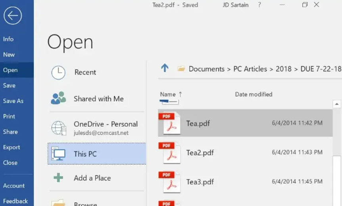Click Tea.pdf date 6/4/2014 11:42 PM
This screenshot has width=342, height=206.
point(297,123)
